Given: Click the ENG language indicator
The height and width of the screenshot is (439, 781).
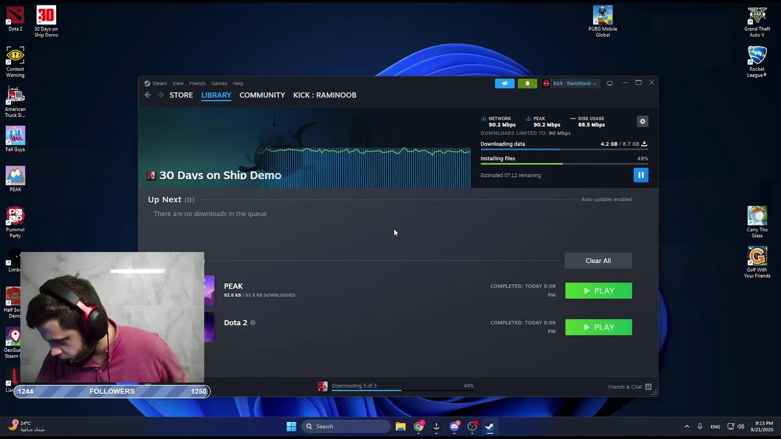Looking at the screenshot, I should [x=715, y=427].
